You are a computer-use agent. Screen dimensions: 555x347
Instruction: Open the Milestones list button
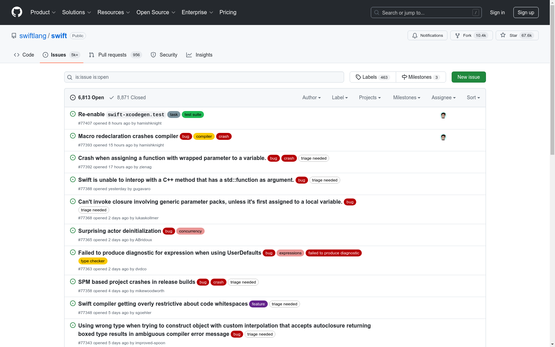421,77
